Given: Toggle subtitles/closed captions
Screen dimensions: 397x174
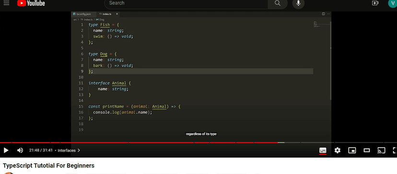Looking at the screenshot, I should tap(323, 151).
